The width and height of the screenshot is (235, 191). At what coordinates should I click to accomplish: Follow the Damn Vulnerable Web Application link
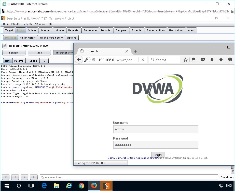coord(133,158)
